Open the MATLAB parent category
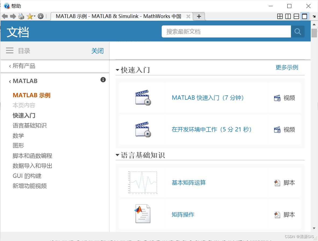Viewport: 318px width, 241px height. [x=23, y=81]
